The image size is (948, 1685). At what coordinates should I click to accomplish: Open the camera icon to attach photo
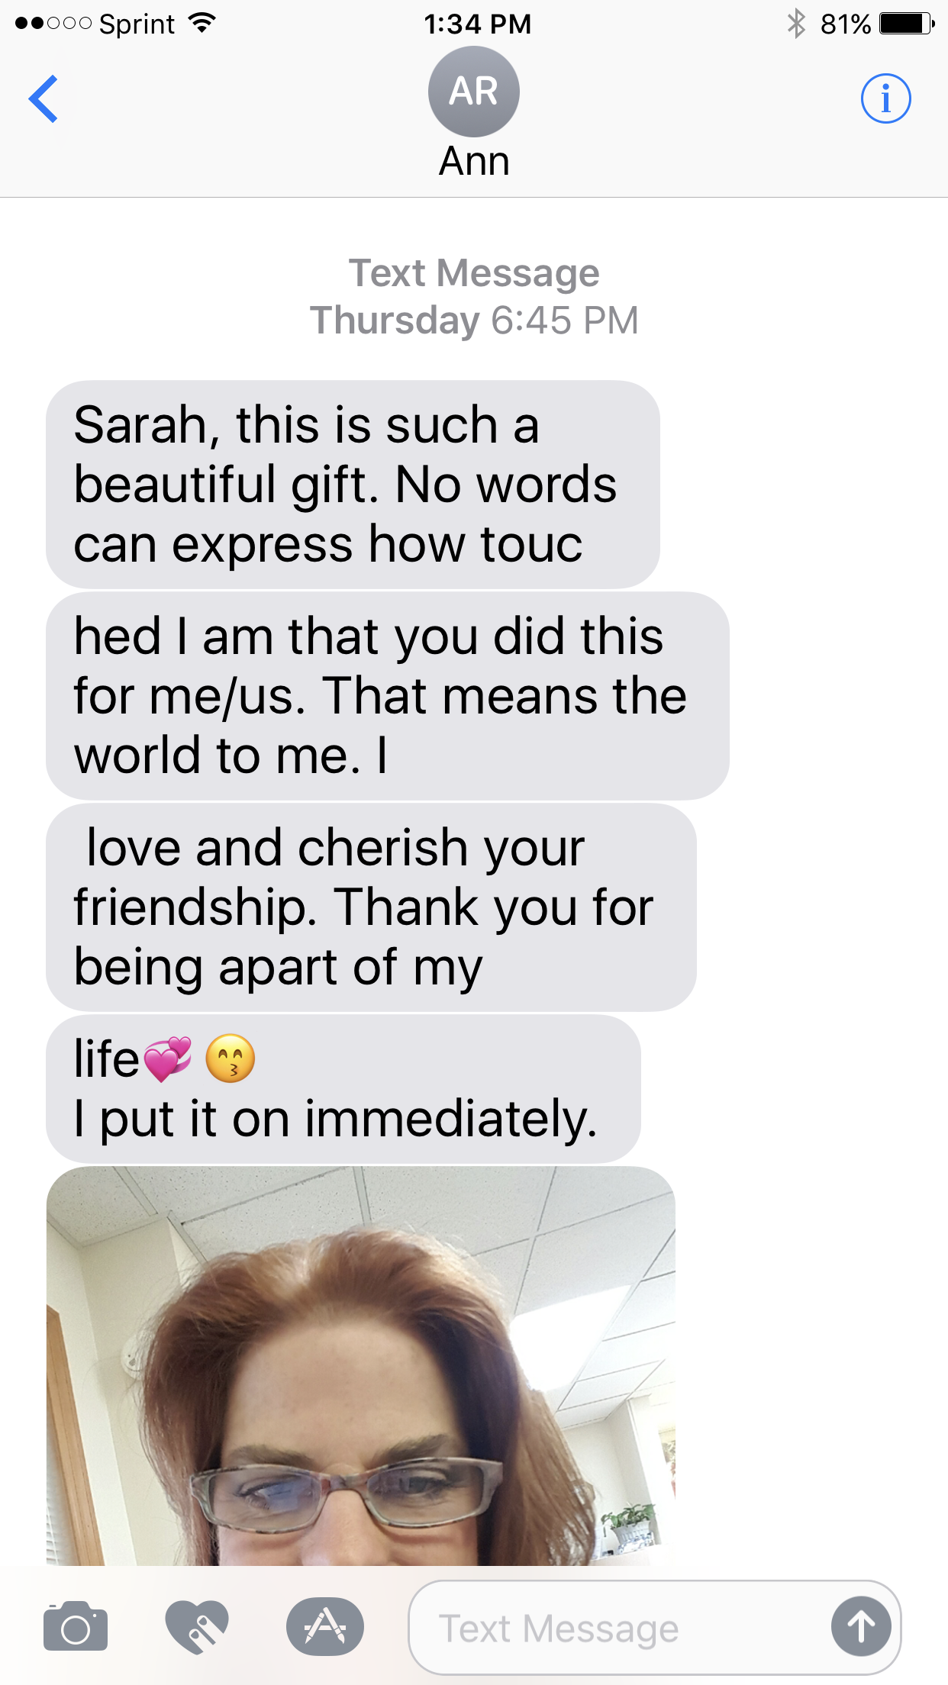tap(76, 1627)
